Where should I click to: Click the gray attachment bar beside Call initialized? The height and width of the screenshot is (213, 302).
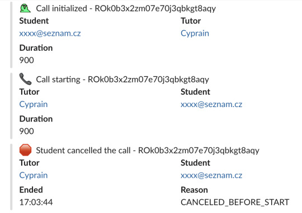click(11, 35)
